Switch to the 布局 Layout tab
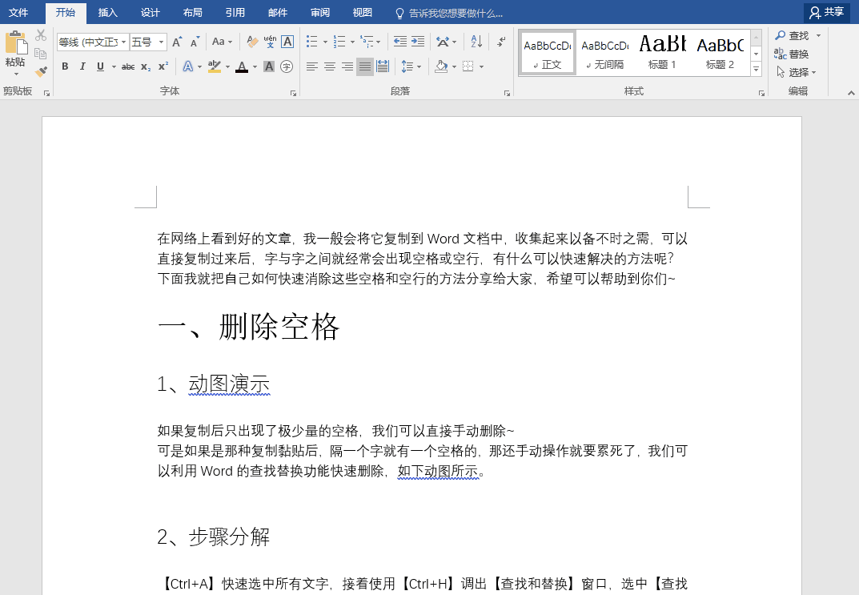The width and height of the screenshot is (859, 595). click(x=192, y=12)
